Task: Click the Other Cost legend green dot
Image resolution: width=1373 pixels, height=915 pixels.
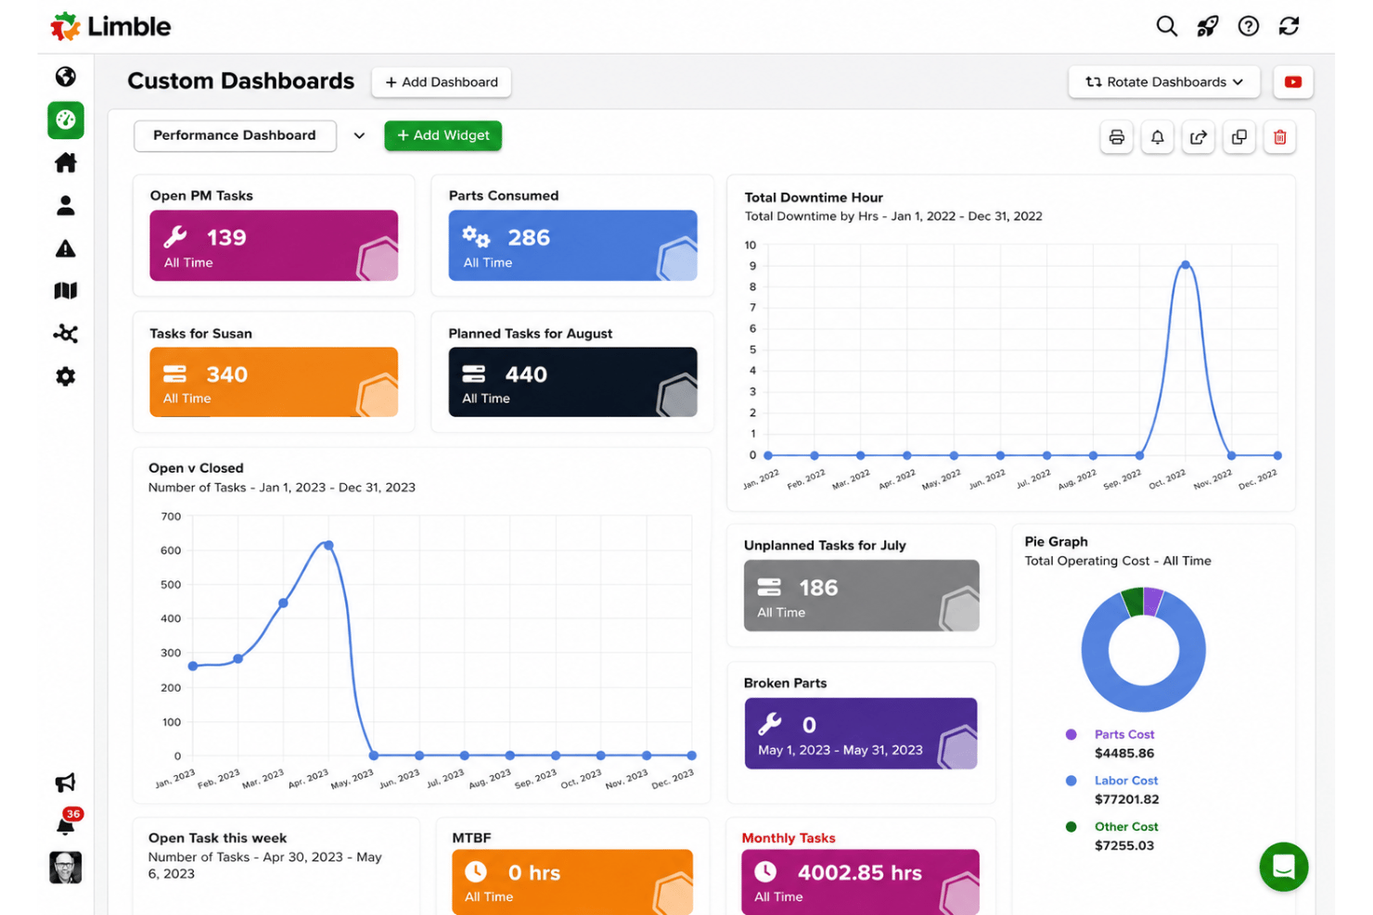Action: pos(1071,826)
